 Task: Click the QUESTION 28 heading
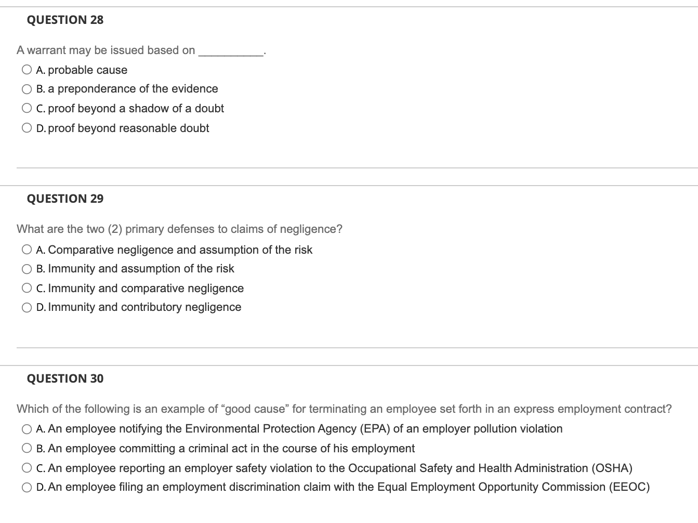point(64,19)
